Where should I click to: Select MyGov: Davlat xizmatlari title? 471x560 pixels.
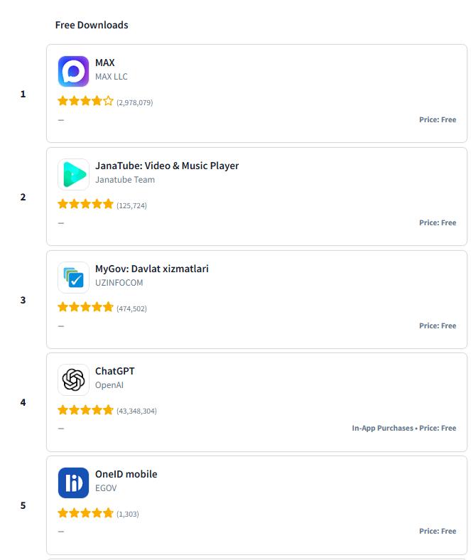[152, 269]
